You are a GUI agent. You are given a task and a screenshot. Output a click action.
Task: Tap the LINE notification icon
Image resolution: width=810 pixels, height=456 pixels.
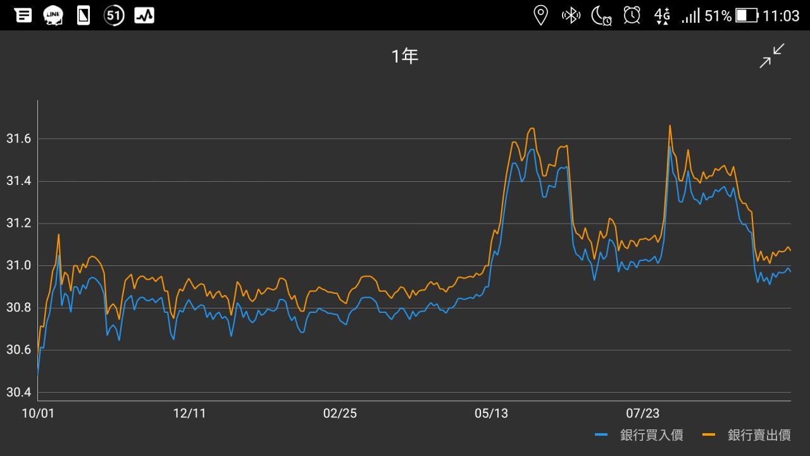pyautogui.click(x=53, y=15)
